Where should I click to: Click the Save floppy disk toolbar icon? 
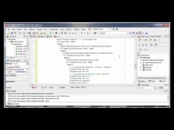[x=29, y=33]
